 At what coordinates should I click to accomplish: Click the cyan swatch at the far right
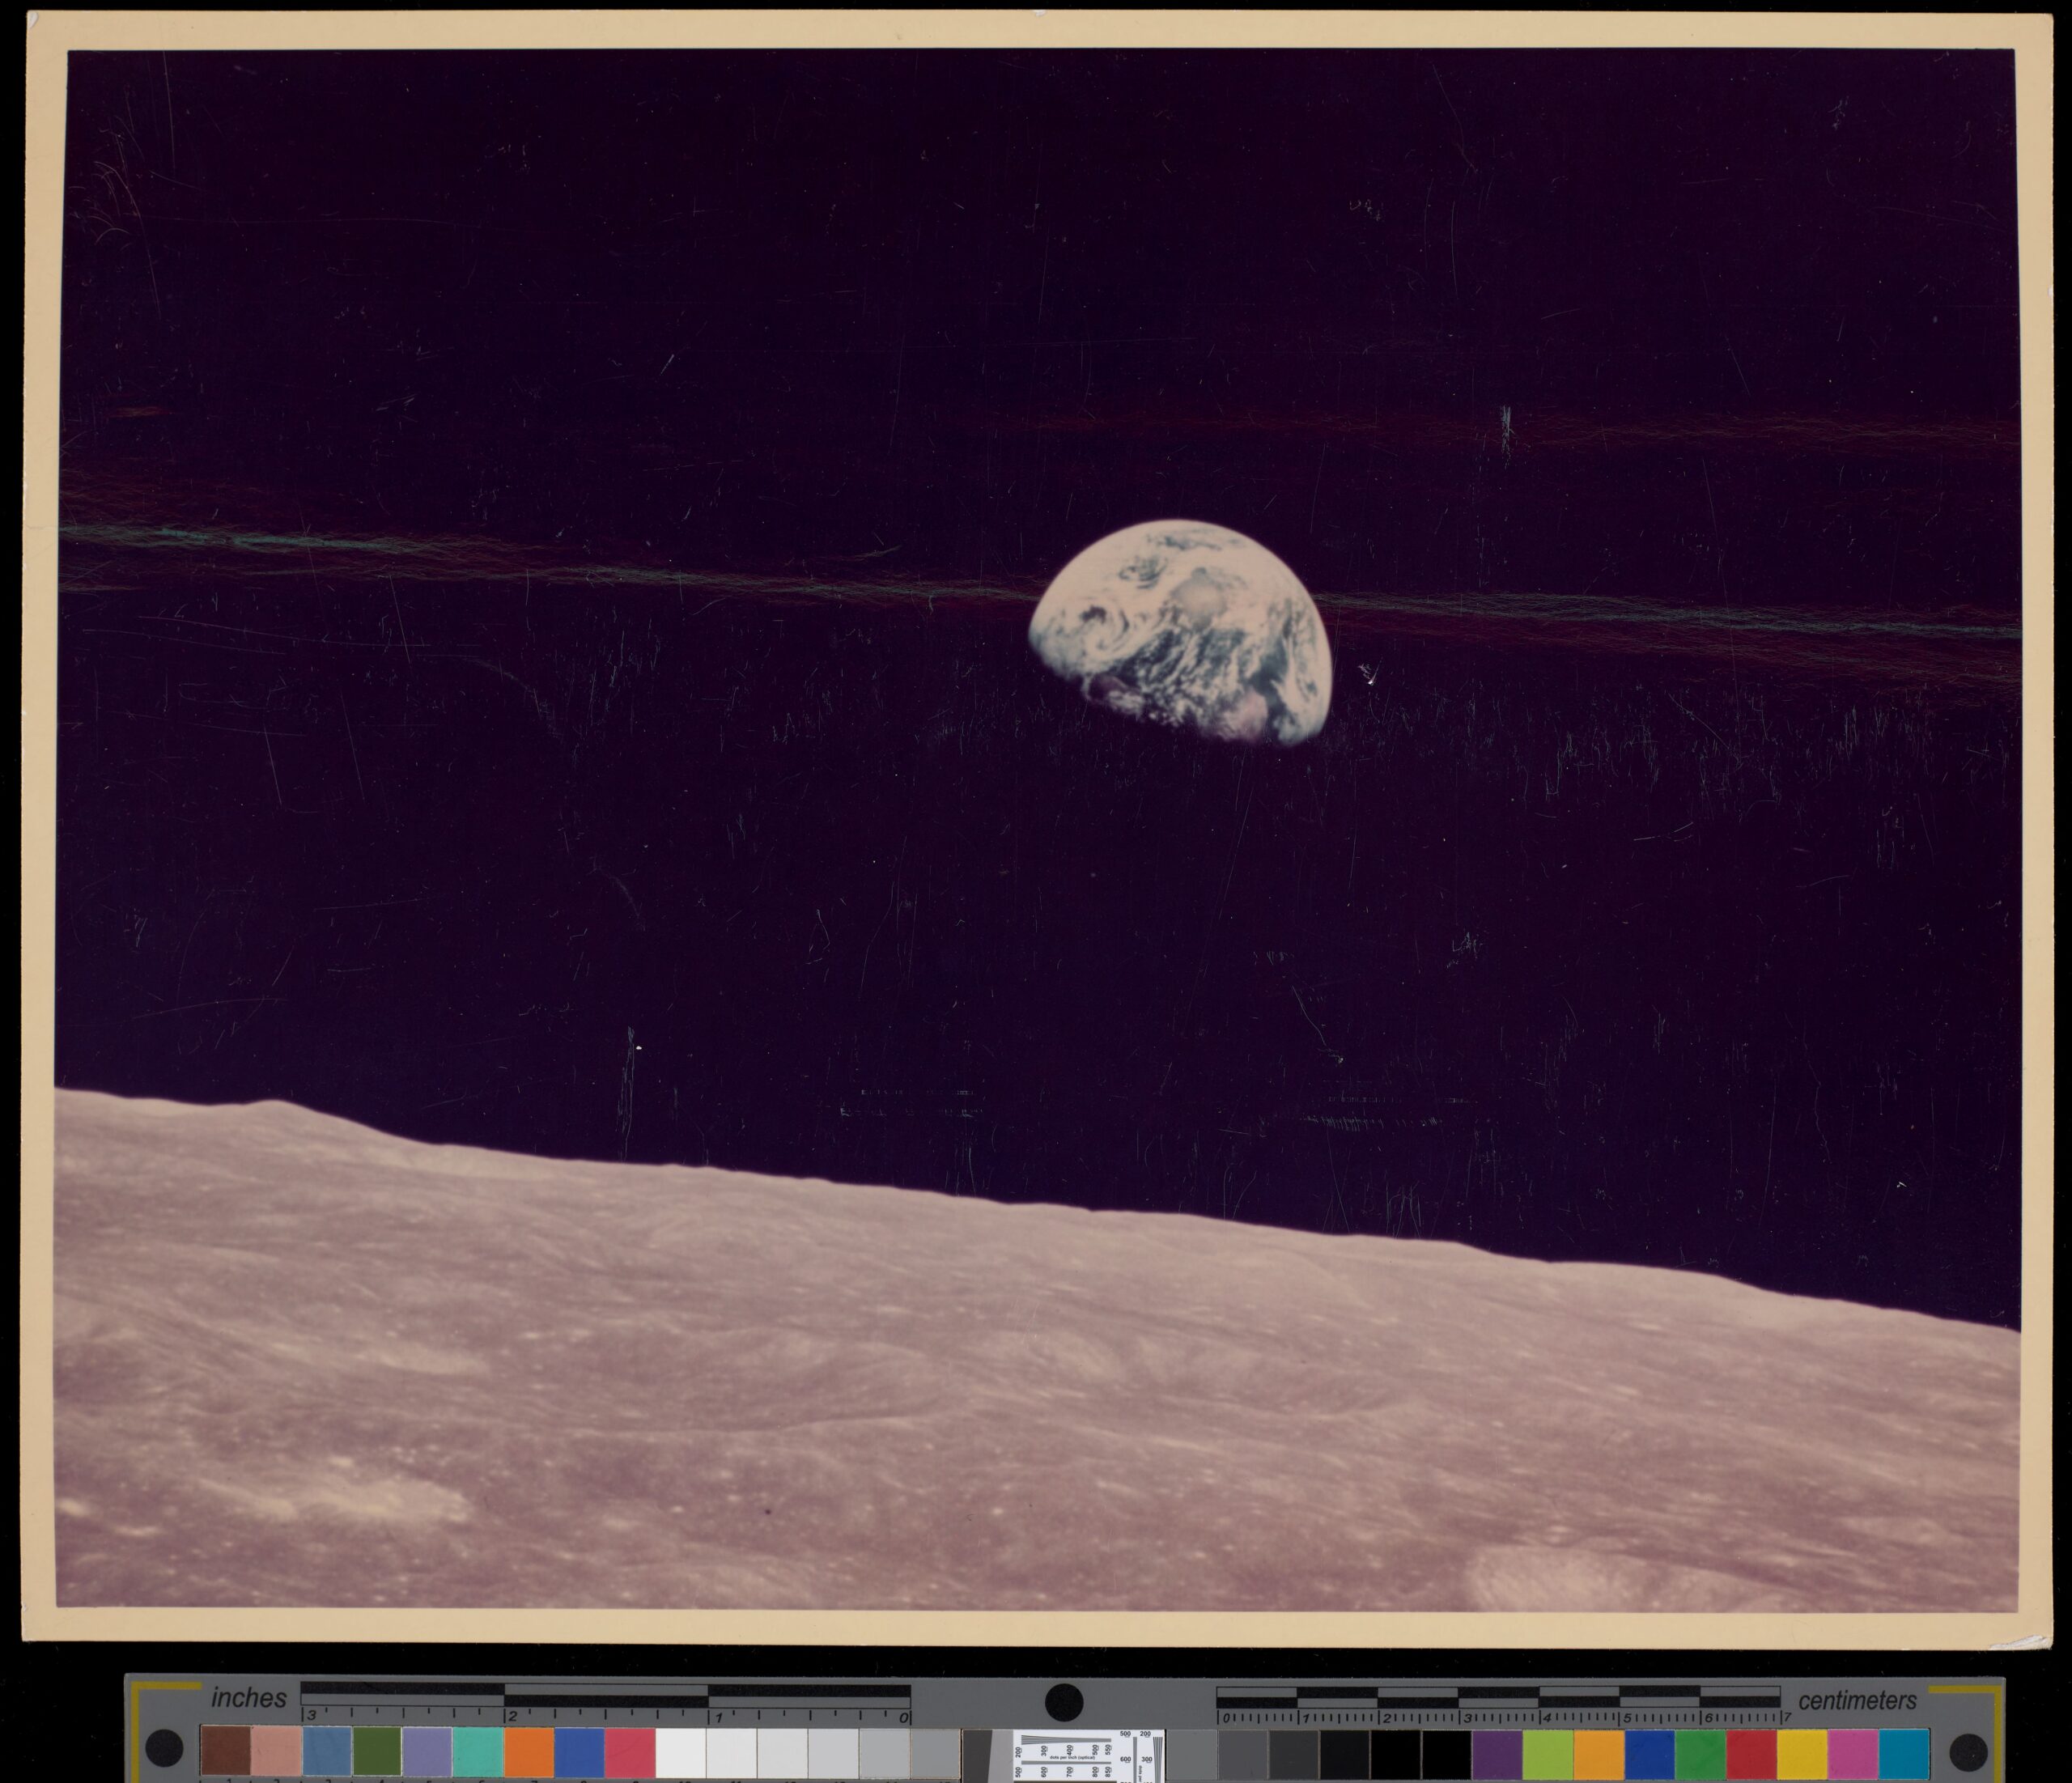pos(1904,1753)
